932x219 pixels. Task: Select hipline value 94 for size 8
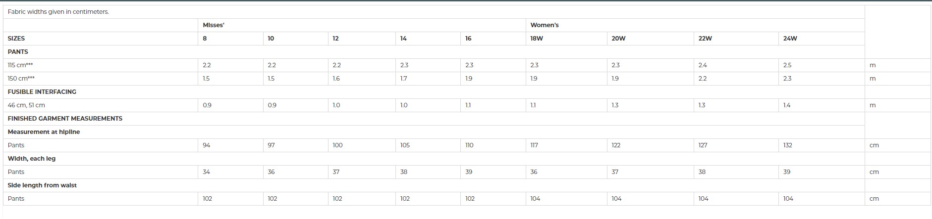[207, 145]
